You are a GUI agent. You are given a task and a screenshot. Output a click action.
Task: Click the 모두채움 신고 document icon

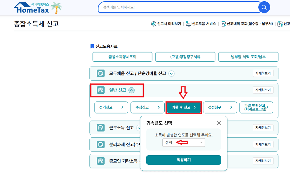(x=101, y=73)
